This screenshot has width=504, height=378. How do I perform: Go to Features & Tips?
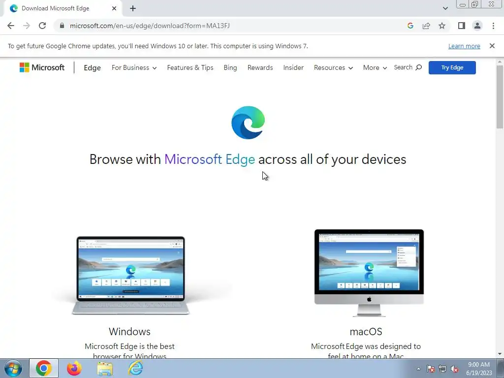click(190, 67)
